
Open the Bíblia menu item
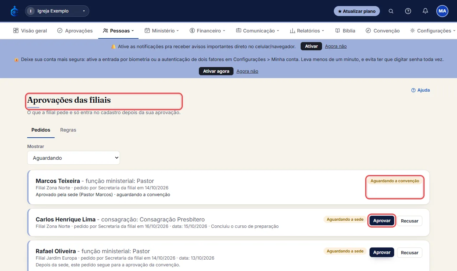[345, 31]
